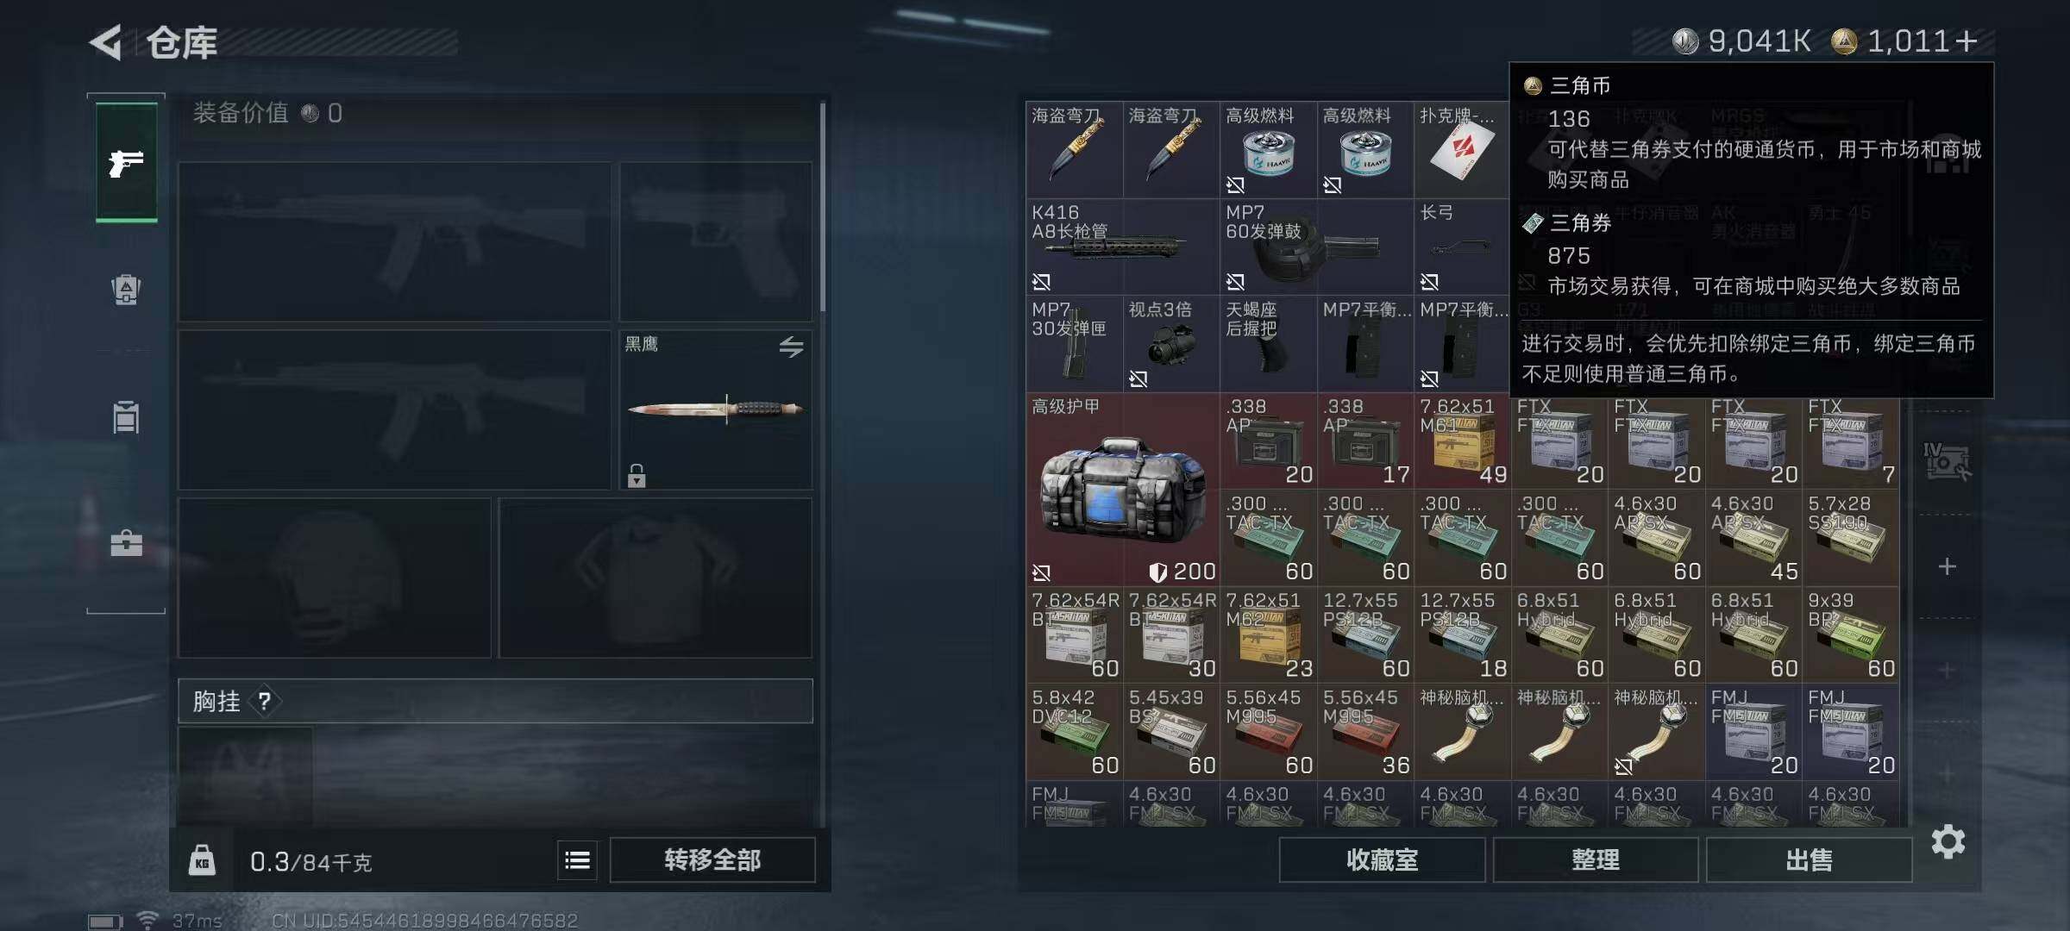2070x931 pixels.
Task: Expand storage with the plus slot icon
Action: point(1947,566)
